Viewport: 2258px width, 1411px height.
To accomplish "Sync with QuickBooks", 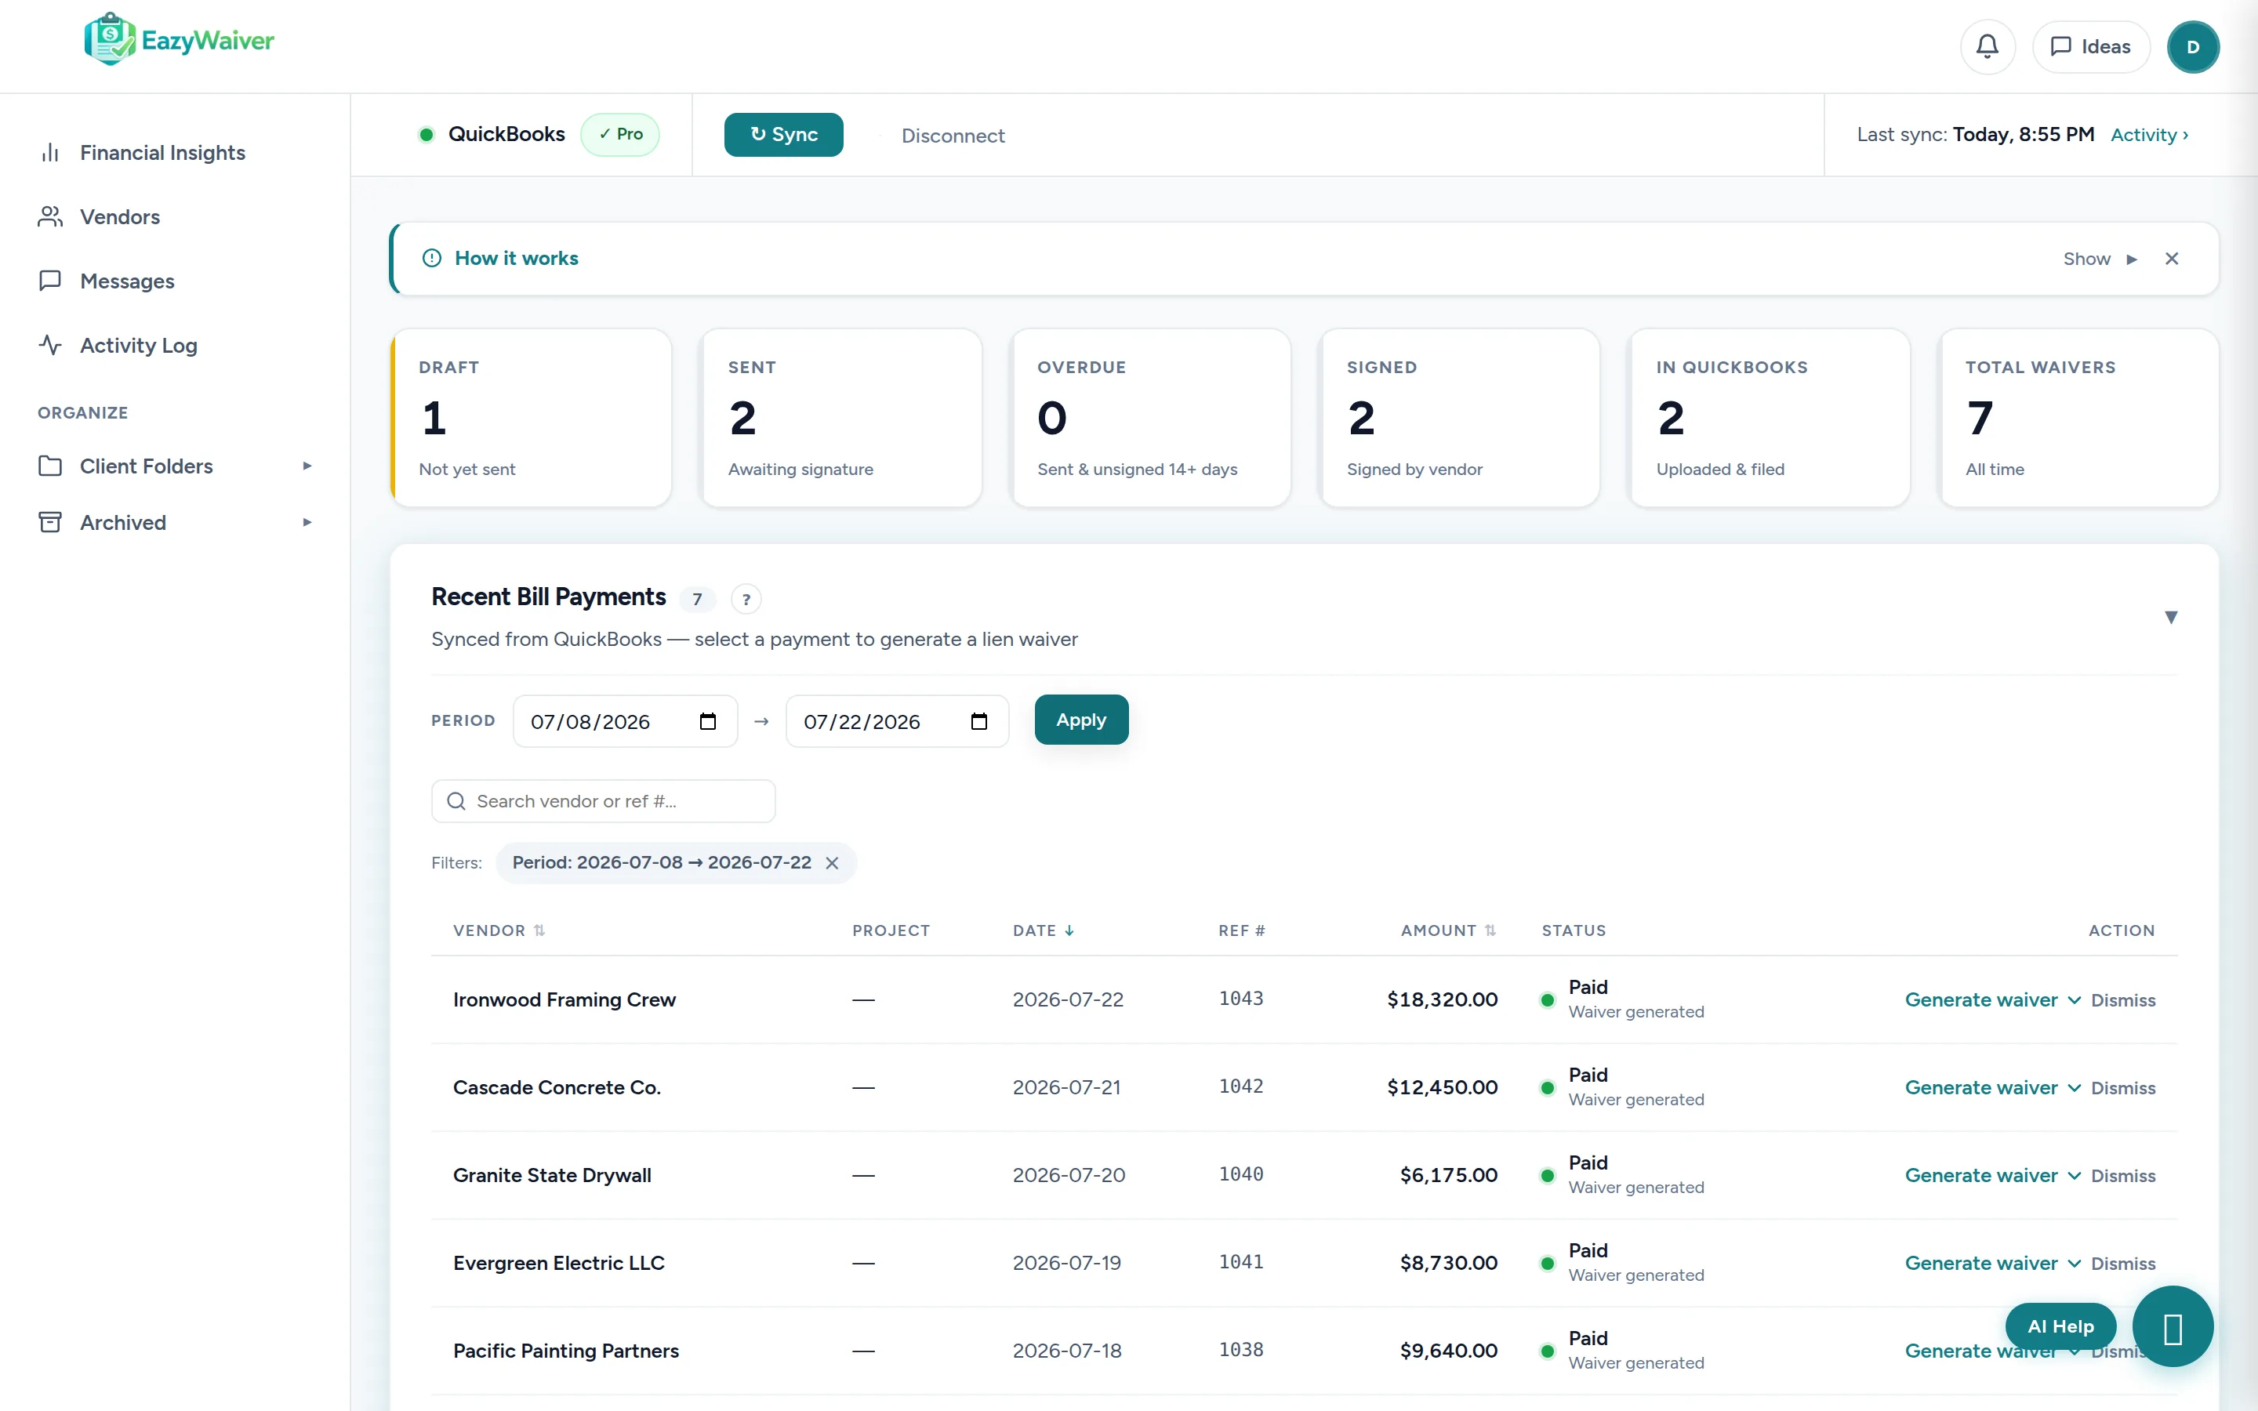I will pos(784,134).
